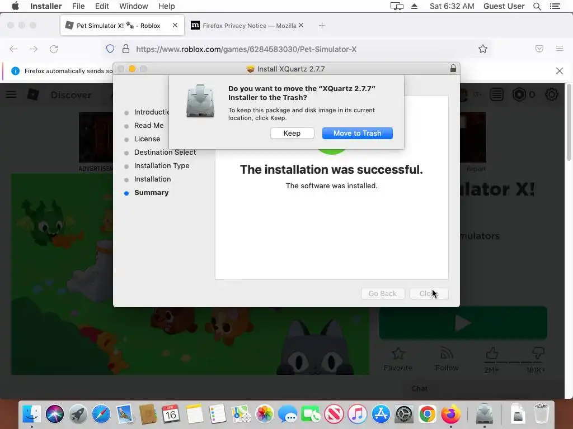The height and width of the screenshot is (429, 573).
Task: Open Maps from the Dock
Action: pyautogui.click(x=241, y=414)
